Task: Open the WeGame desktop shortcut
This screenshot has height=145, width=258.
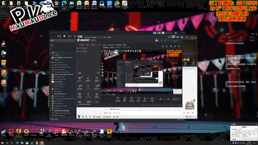Action: tap(72, 132)
